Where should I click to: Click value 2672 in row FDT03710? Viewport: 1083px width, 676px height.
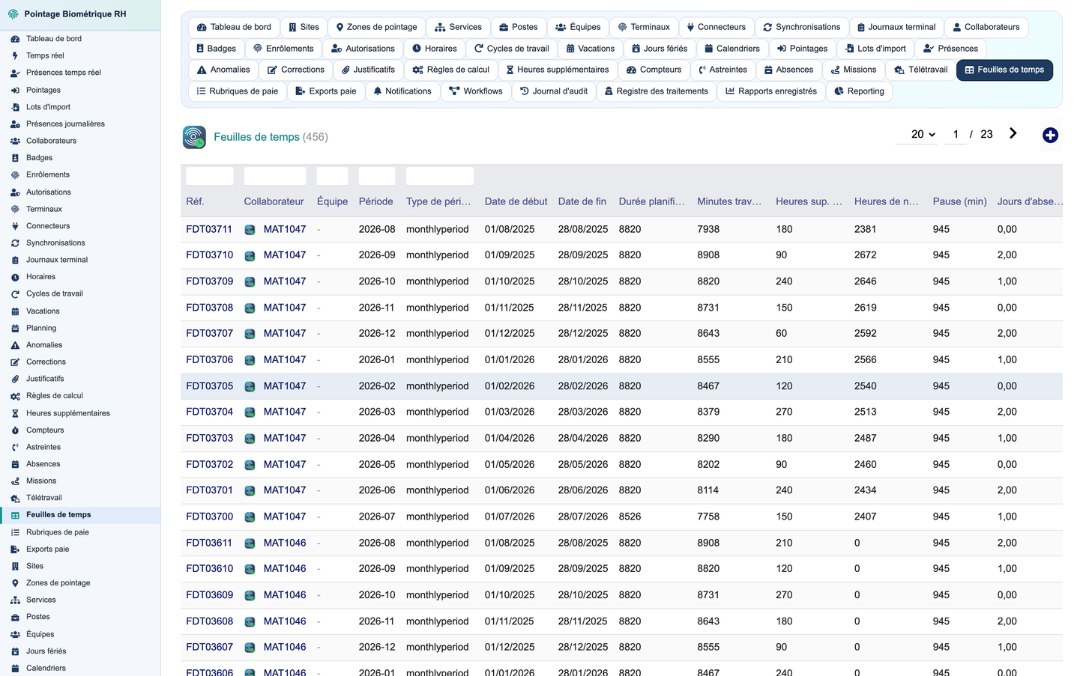pyautogui.click(x=865, y=255)
